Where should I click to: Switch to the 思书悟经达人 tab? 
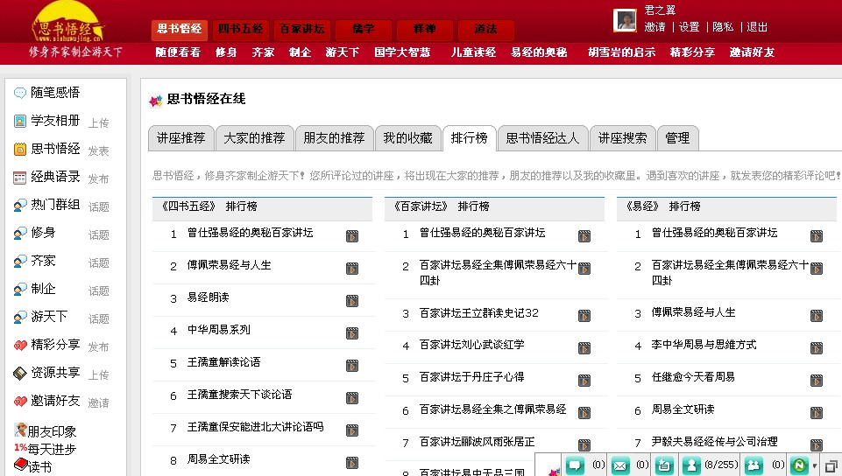point(542,138)
